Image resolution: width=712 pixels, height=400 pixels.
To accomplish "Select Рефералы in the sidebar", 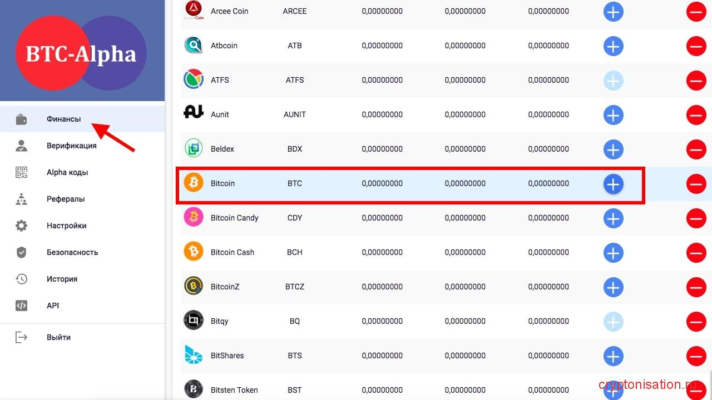I will [66, 199].
